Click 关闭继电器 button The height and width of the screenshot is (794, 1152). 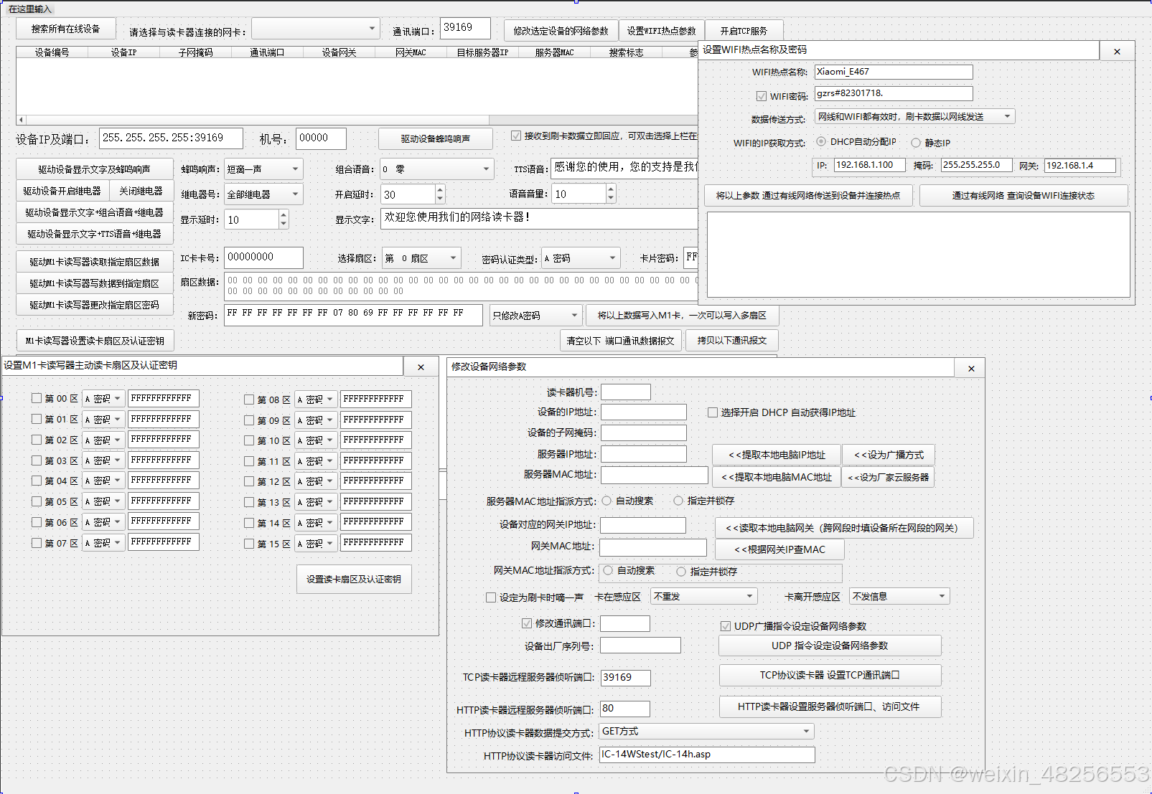[x=141, y=191]
